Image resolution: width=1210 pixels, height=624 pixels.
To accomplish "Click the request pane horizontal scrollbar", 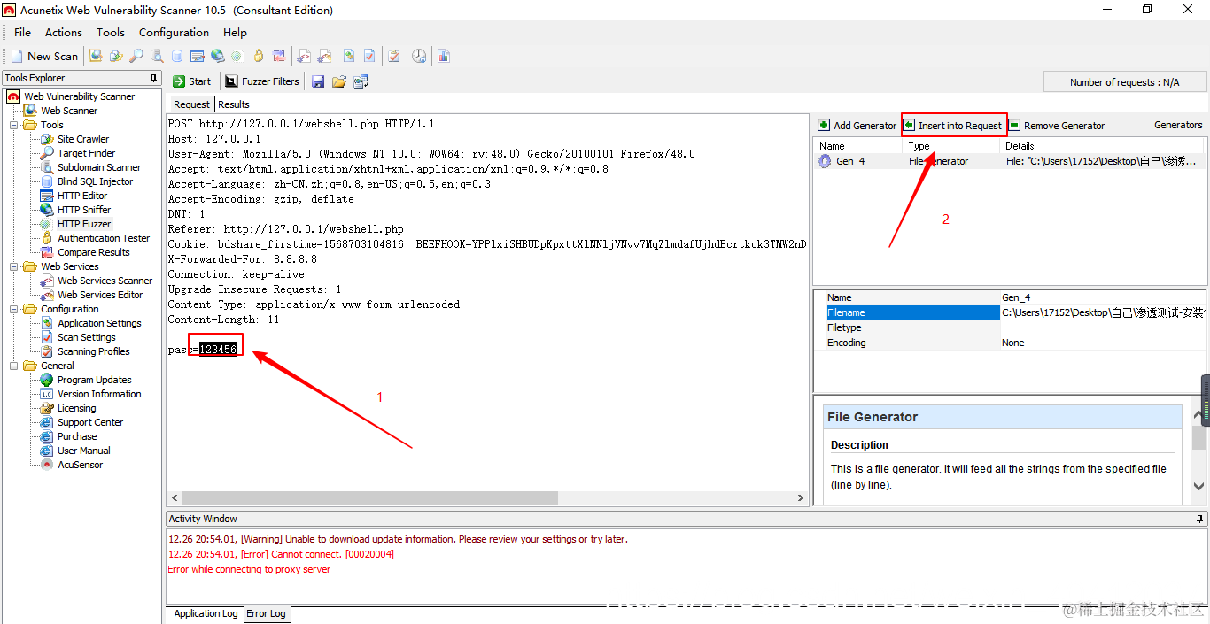I will (x=370, y=498).
